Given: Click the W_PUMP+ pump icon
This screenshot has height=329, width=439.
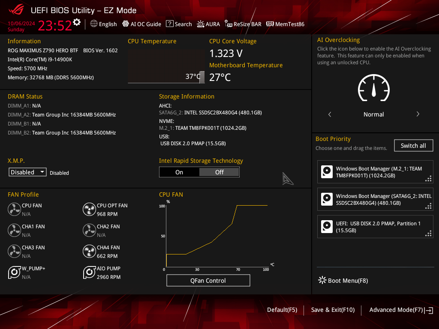Looking at the screenshot, I should tap(14, 272).
